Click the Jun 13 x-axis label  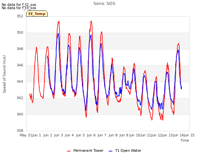167,135
